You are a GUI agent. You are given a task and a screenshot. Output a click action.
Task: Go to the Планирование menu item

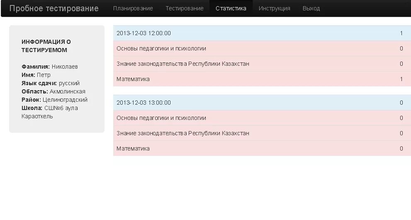click(133, 8)
